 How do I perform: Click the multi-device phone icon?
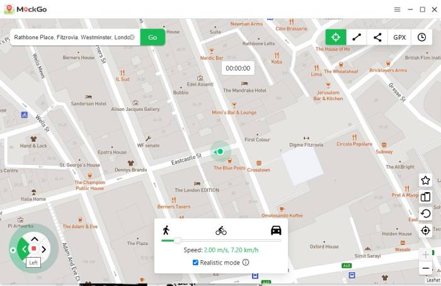(425, 197)
